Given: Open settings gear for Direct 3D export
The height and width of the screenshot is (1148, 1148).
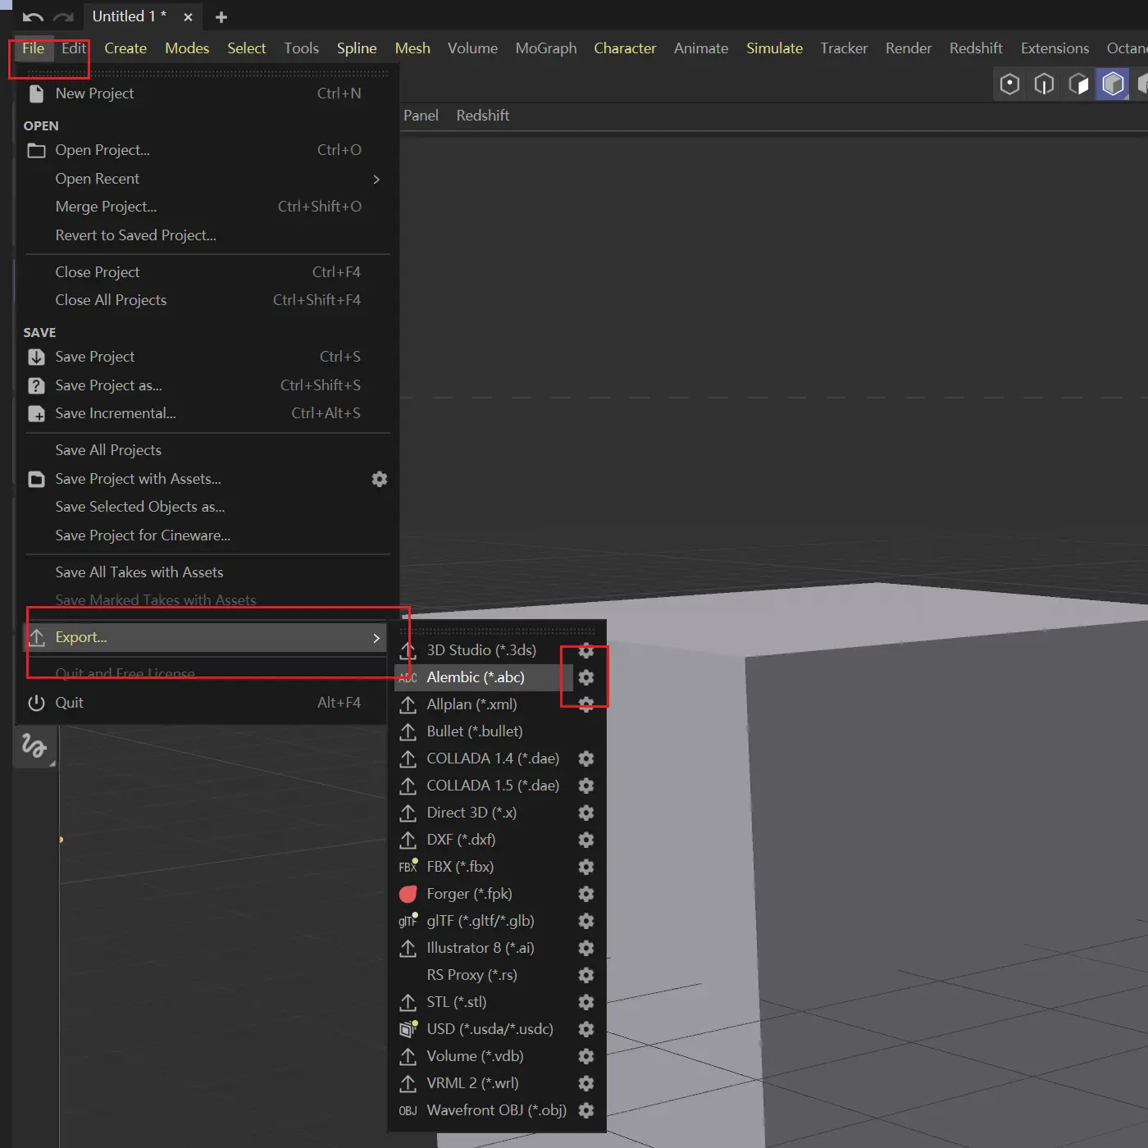Looking at the screenshot, I should click(x=586, y=813).
